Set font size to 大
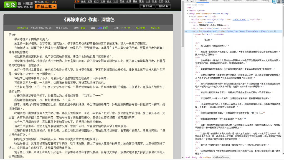 (129, 28)
